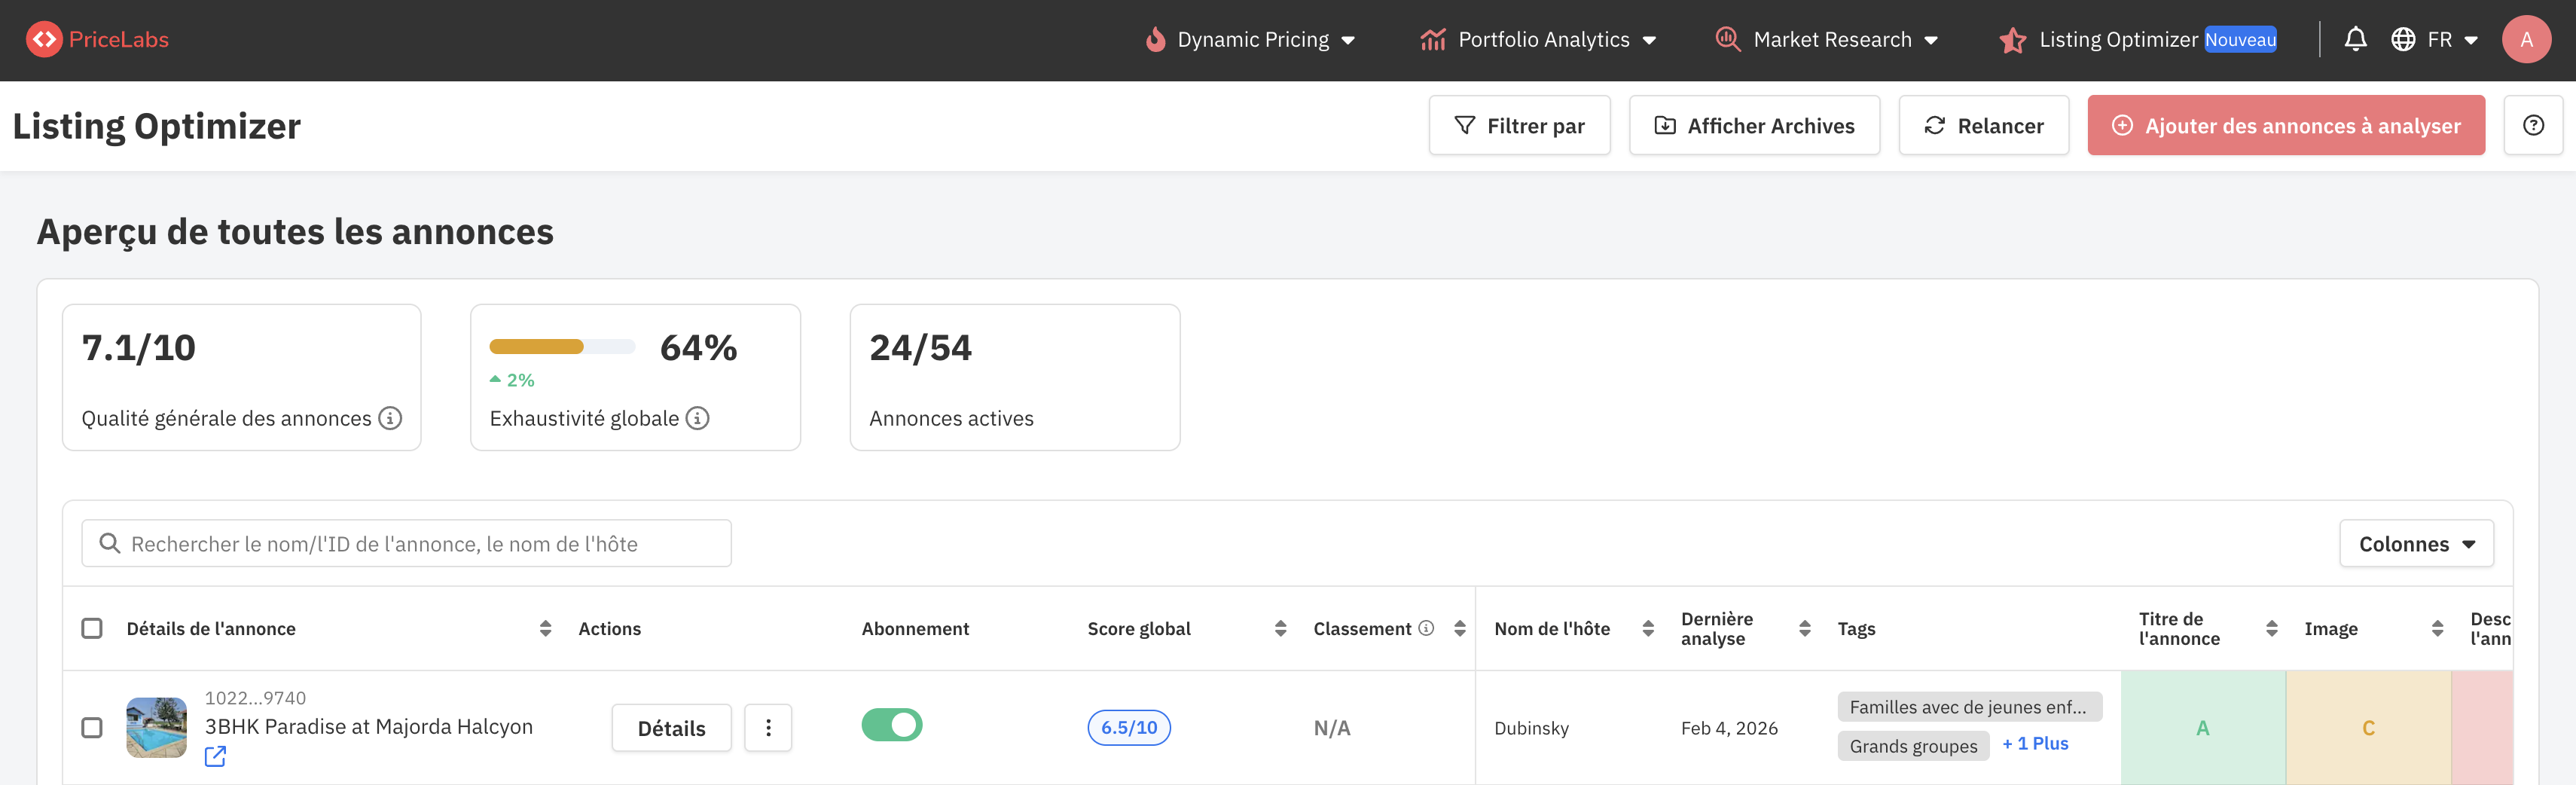Screen dimensions: 2576x785
Task: Click info icon next to Exhaustivité globale
Action: pyautogui.click(x=697, y=418)
